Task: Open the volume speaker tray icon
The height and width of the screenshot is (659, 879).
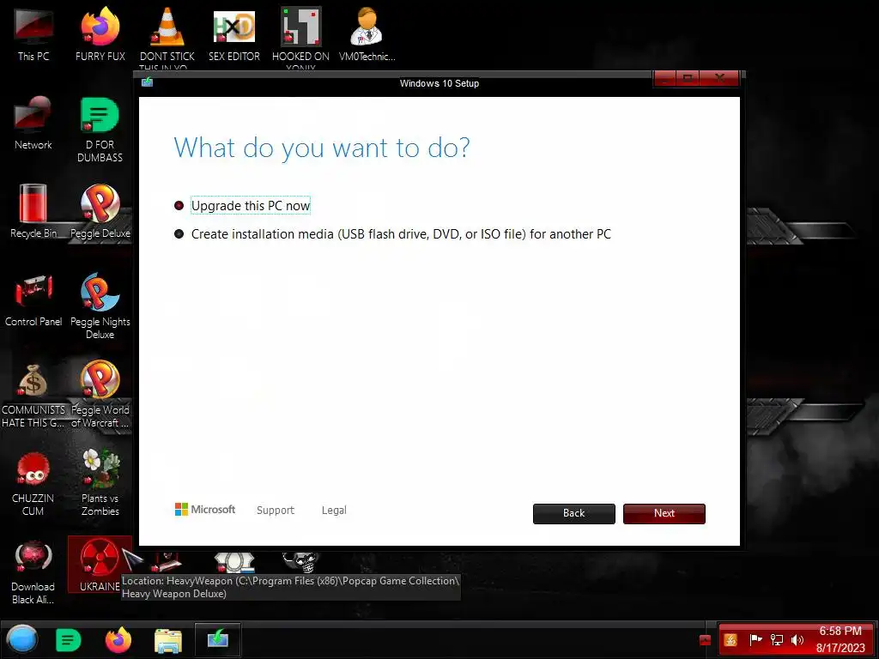Action: tap(797, 639)
